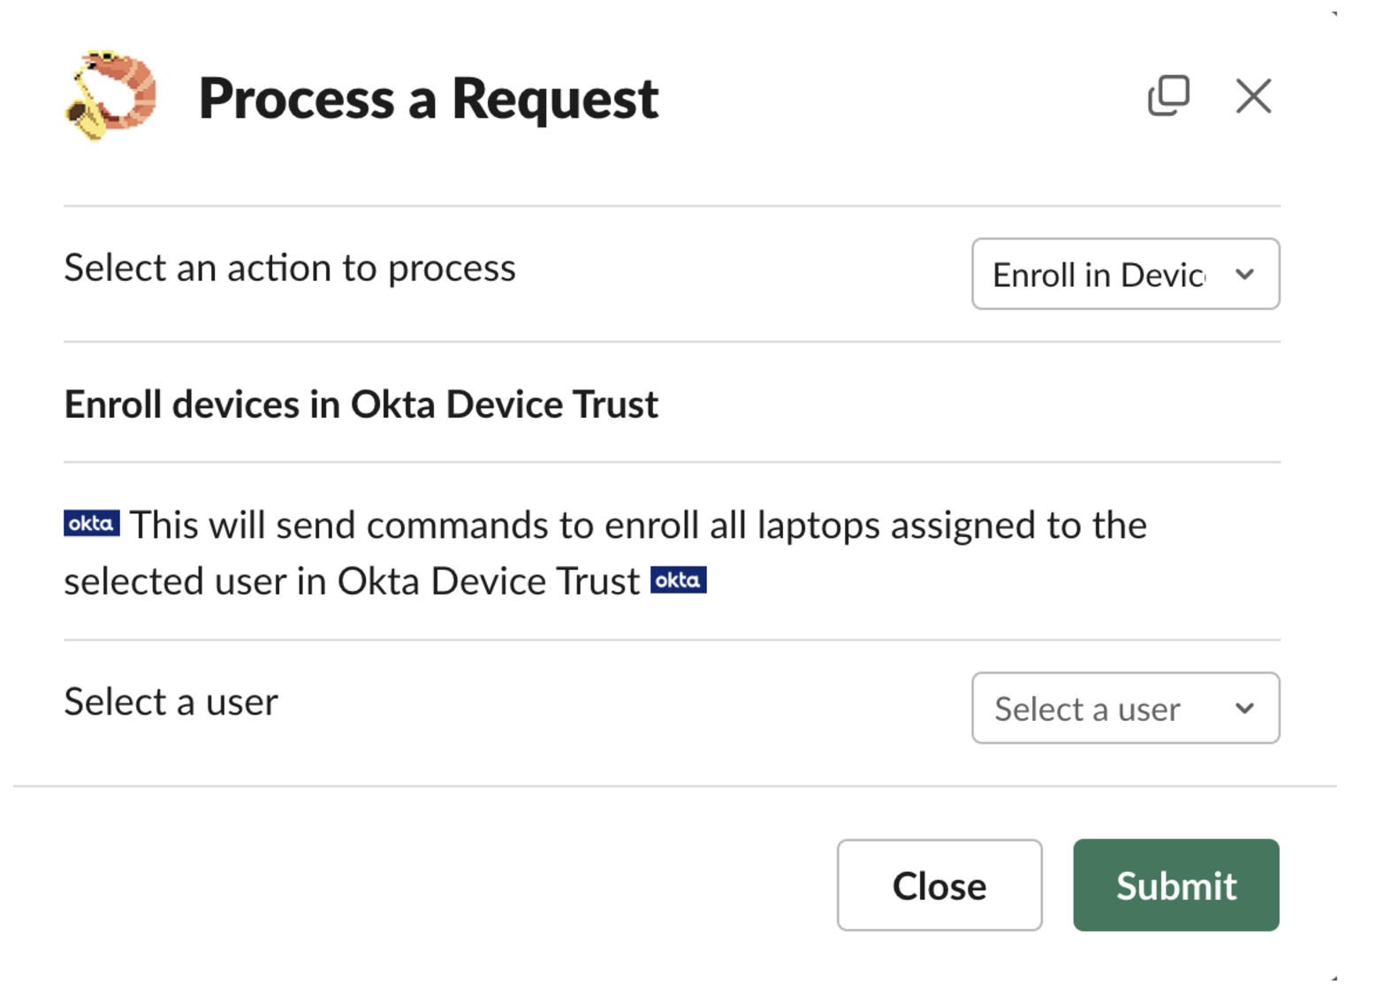Click the first okta emoji badge
The image size is (1384, 1007).
91,524
